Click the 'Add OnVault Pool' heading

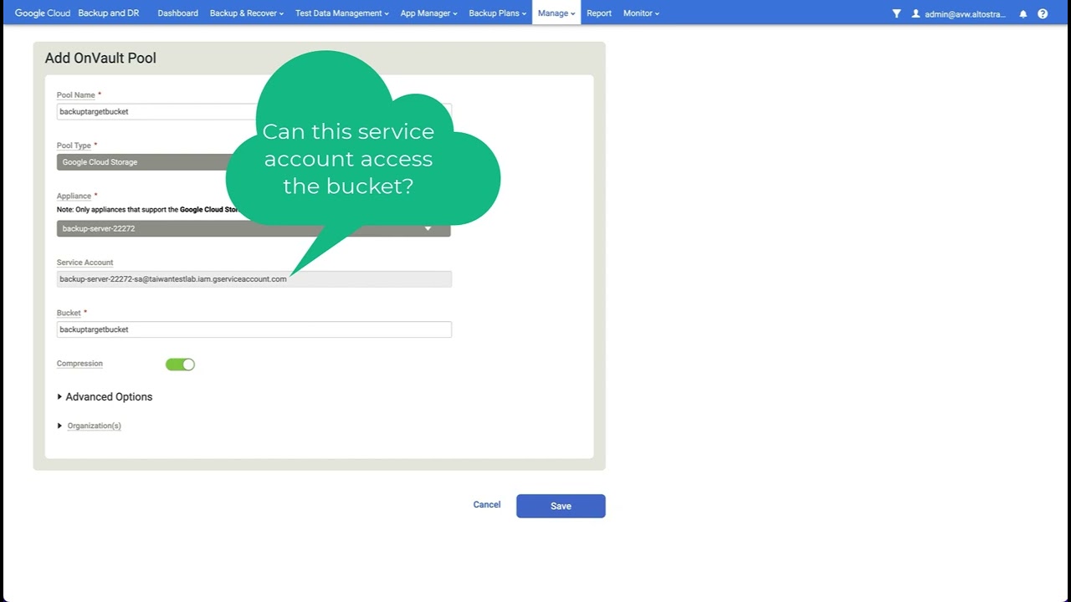tap(100, 59)
